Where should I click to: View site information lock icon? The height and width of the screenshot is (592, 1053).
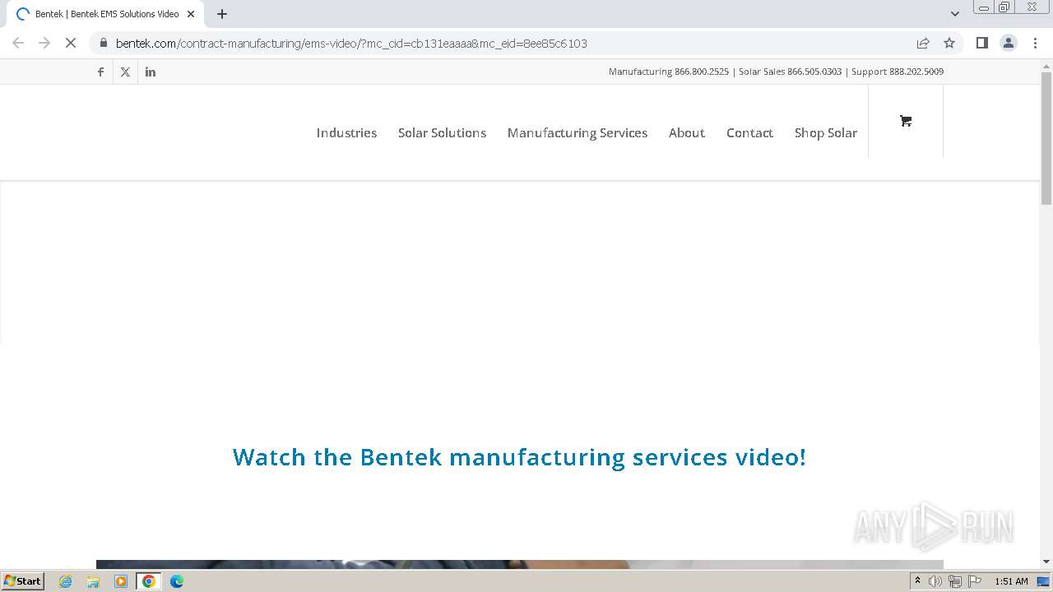(x=103, y=43)
